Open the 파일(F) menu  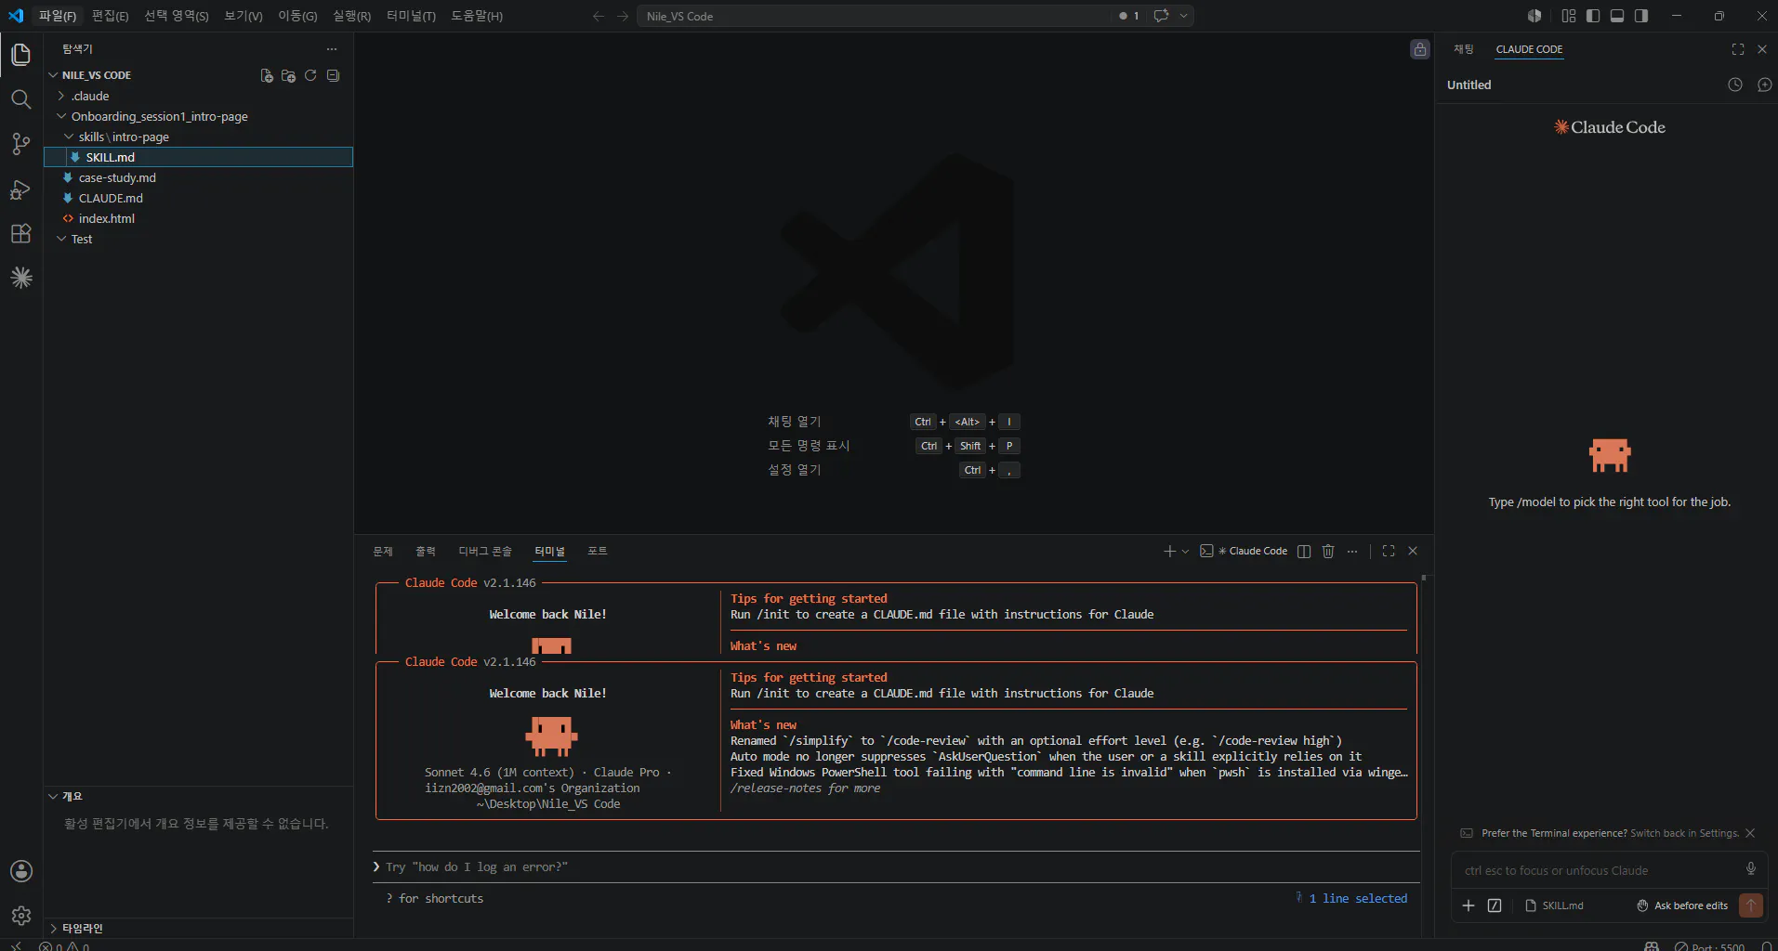click(x=58, y=16)
